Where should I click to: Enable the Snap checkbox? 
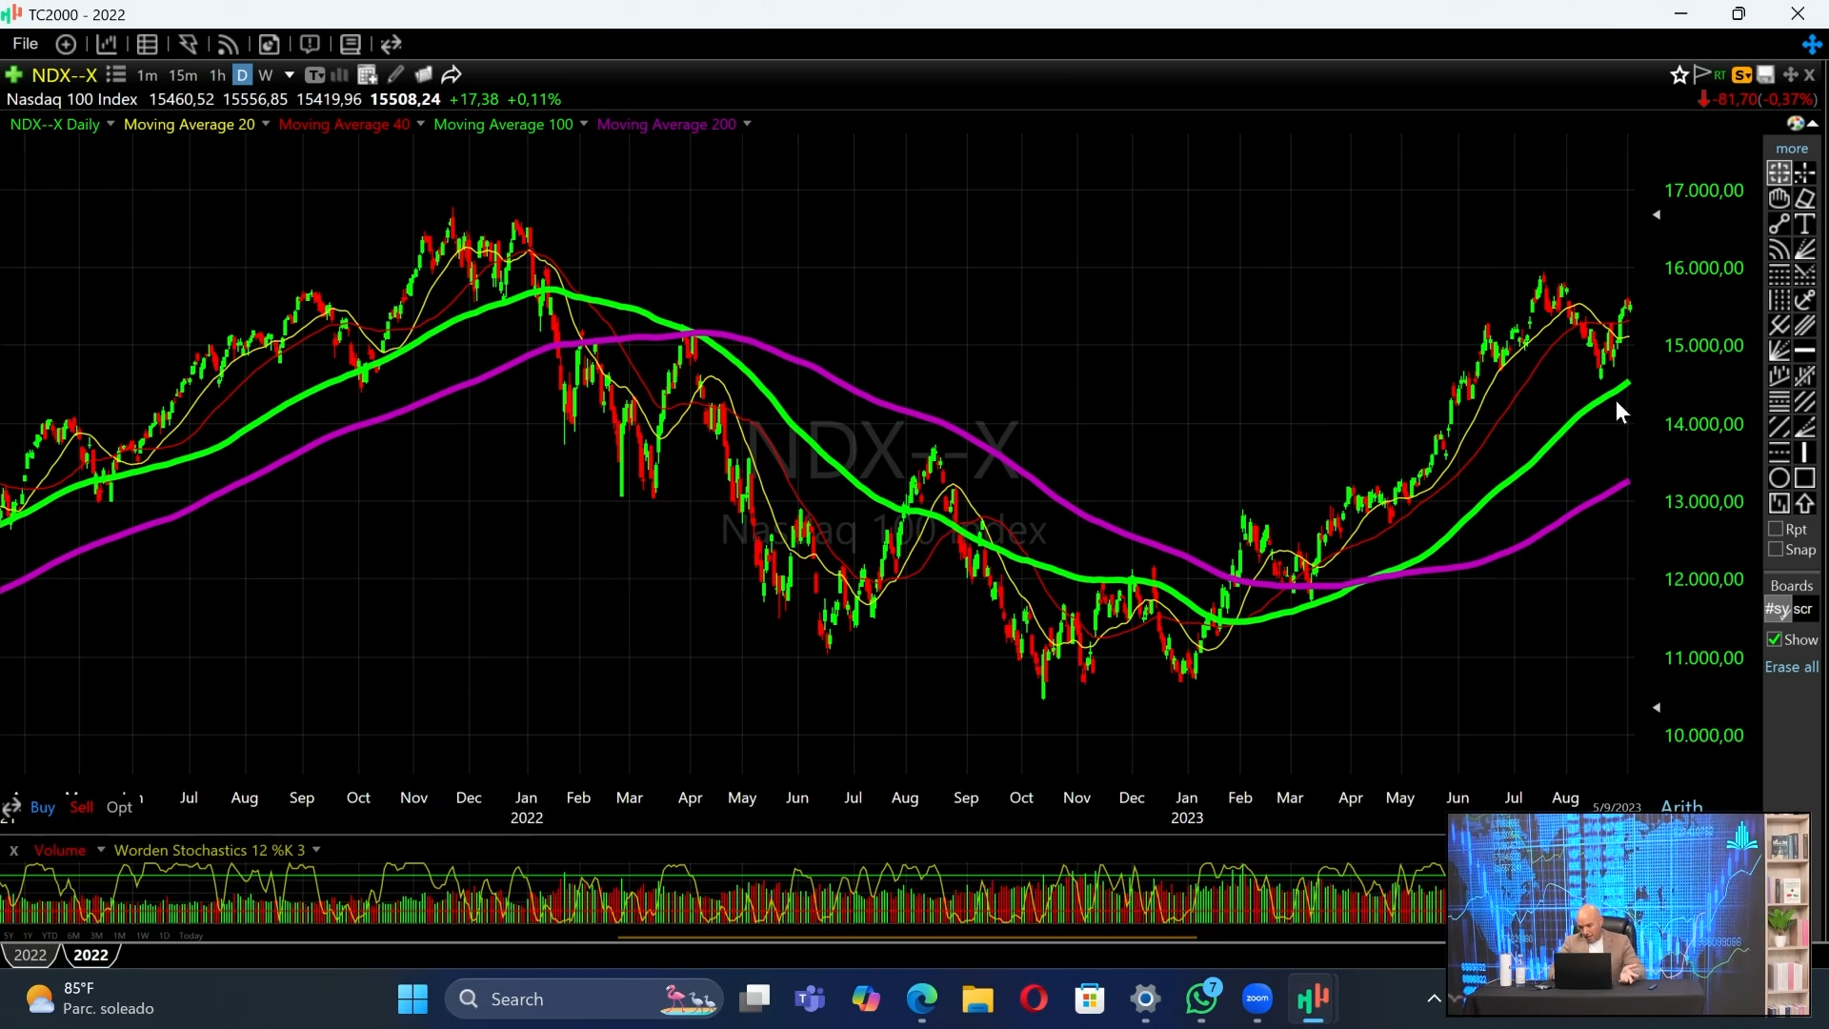[x=1776, y=550]
